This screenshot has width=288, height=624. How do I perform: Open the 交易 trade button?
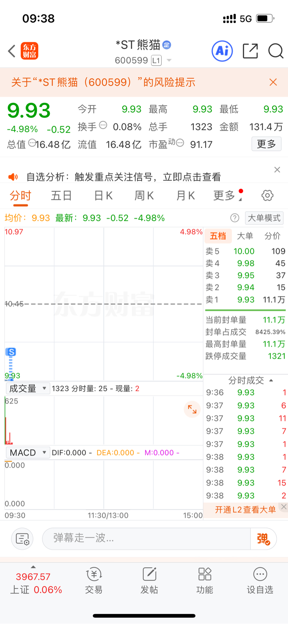(94, 581)
